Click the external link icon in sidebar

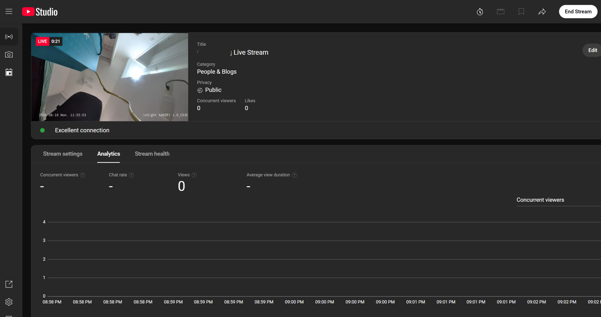coord(9,284)
